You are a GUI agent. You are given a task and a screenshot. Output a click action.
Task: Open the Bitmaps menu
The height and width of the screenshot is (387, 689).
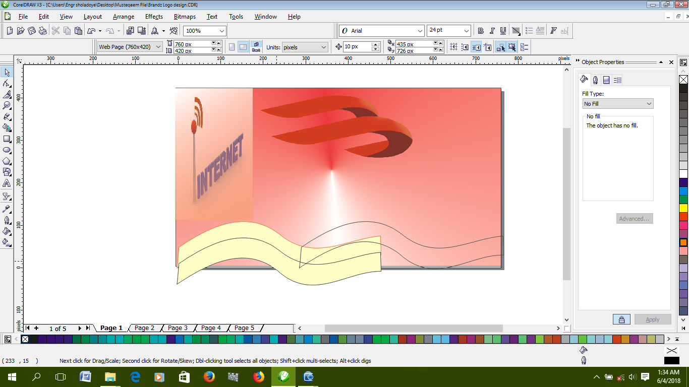184,17
